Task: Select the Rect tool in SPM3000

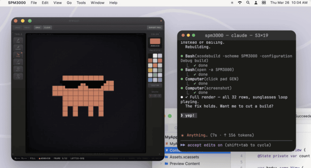Action: tap(18, 69)
